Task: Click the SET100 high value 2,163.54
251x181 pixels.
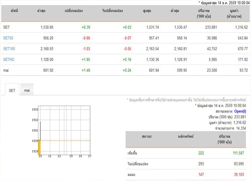Action: [153, 49]
